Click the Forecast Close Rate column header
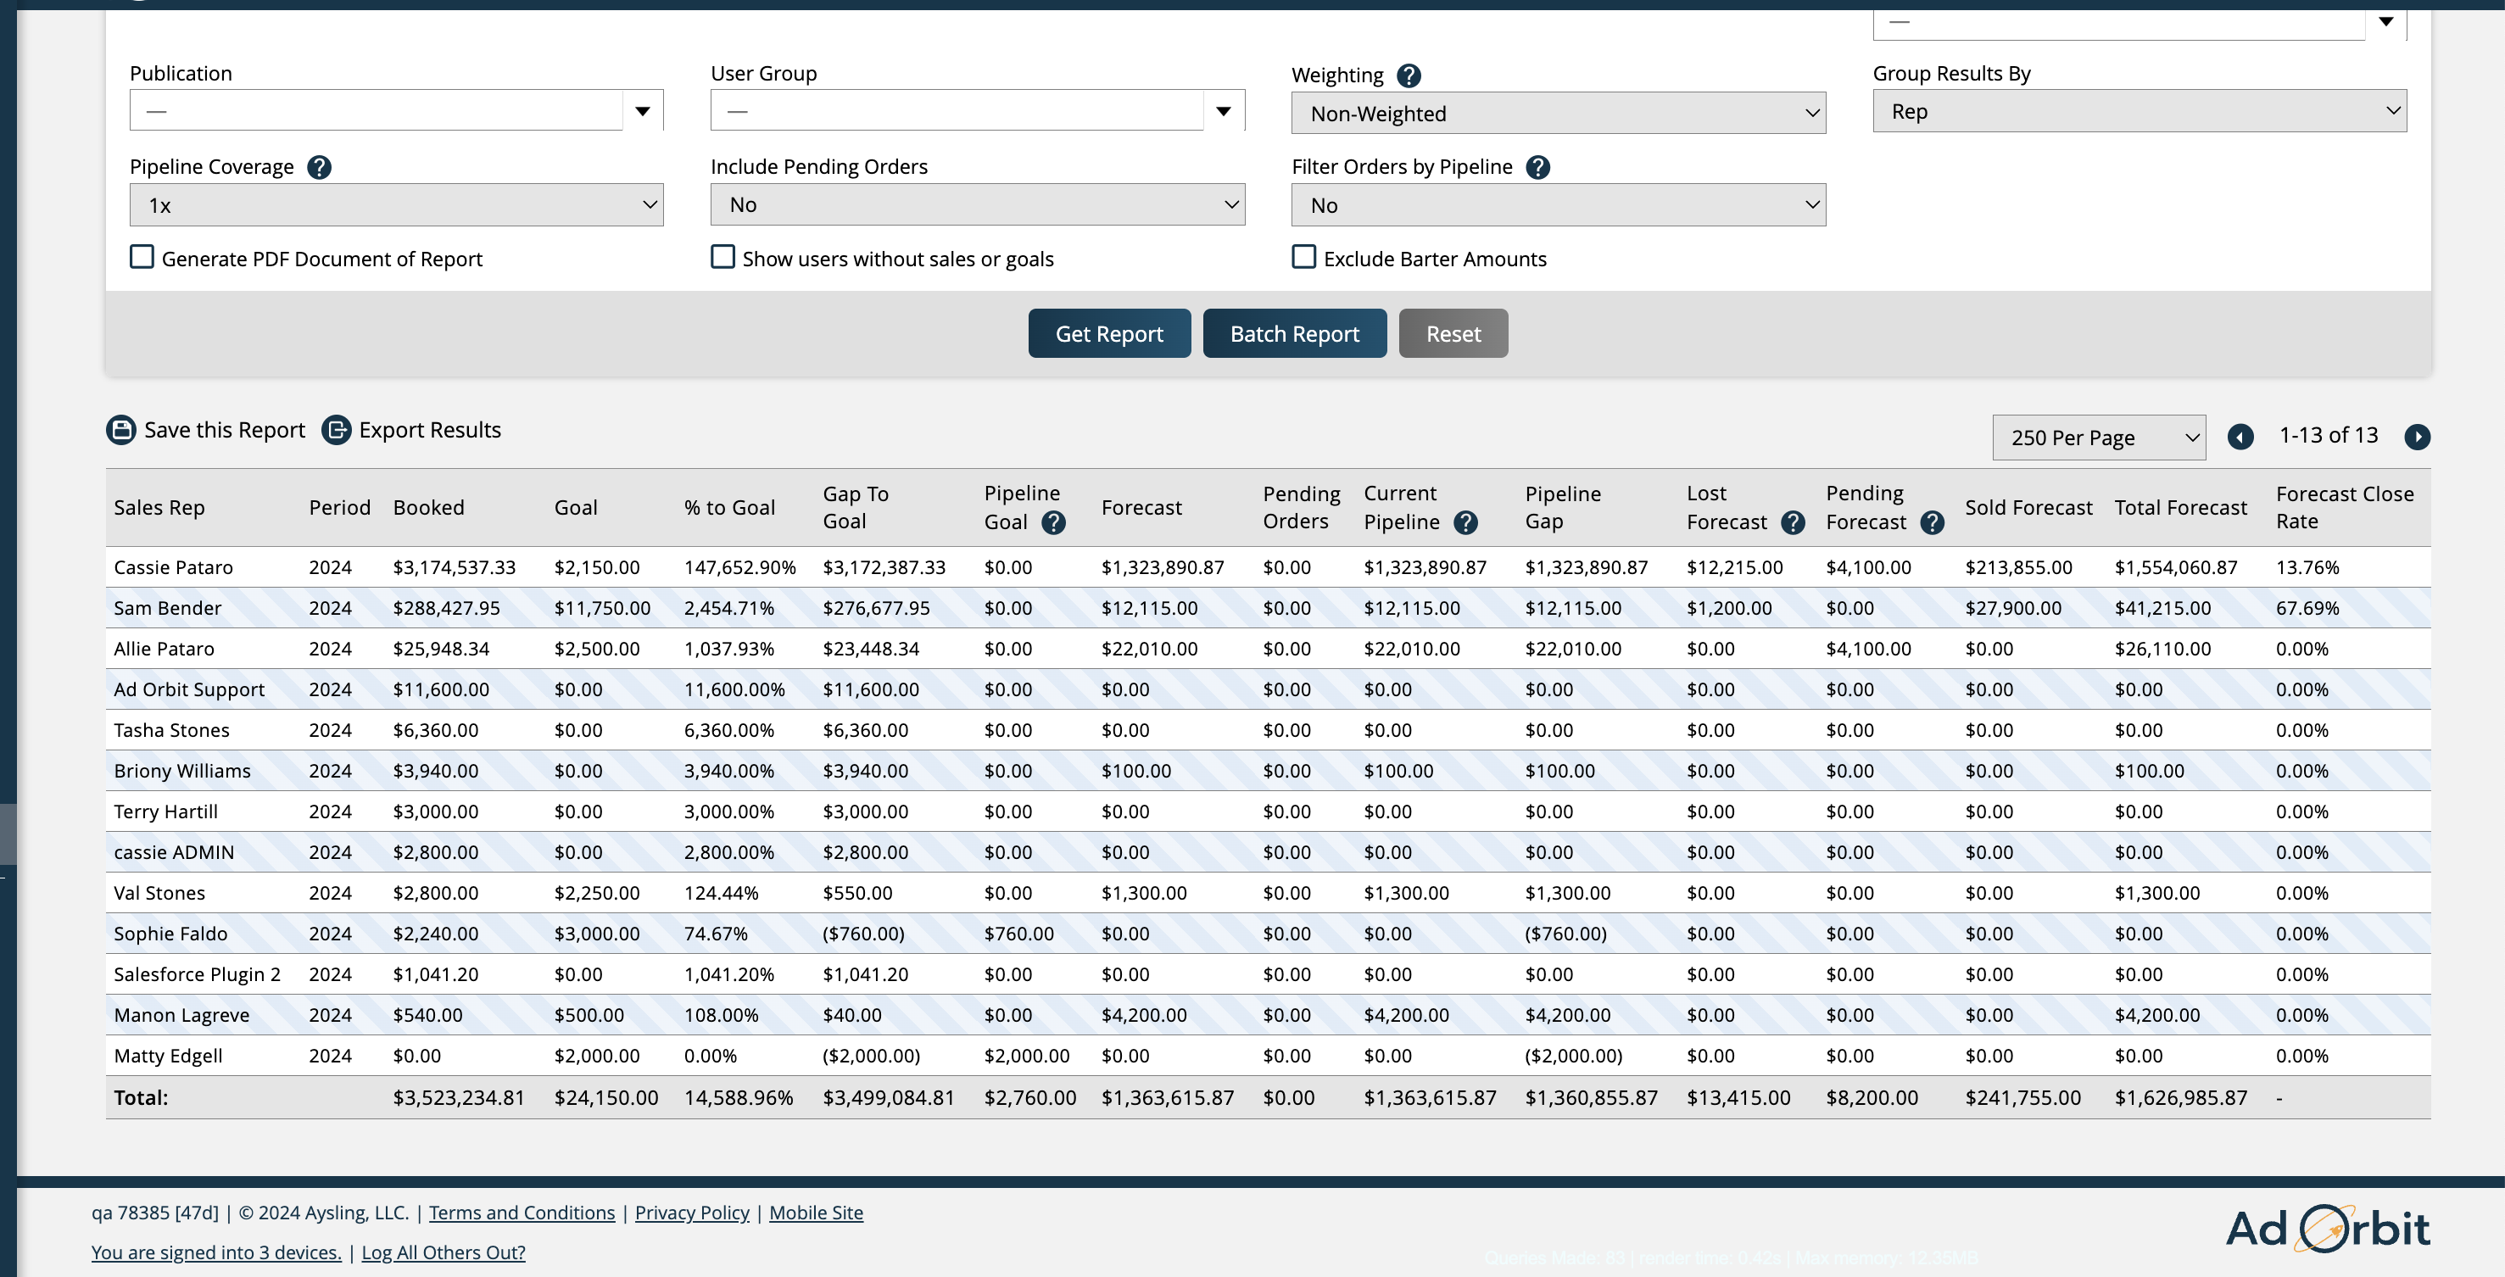The height and width of the screenshot is (1277, 2505). 2345,507
